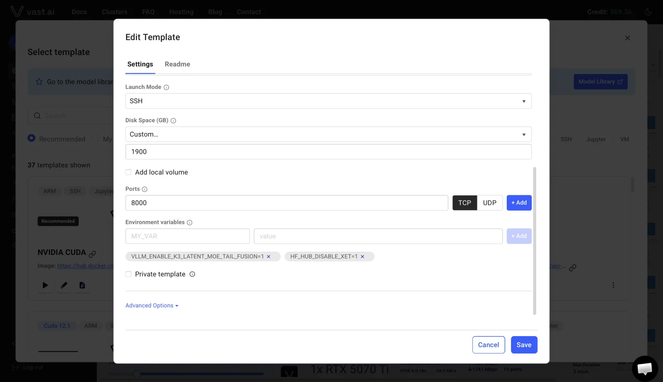Switch to the Settings tab
The width and height of the screenshot is (663, 382).
coord(140,64)
